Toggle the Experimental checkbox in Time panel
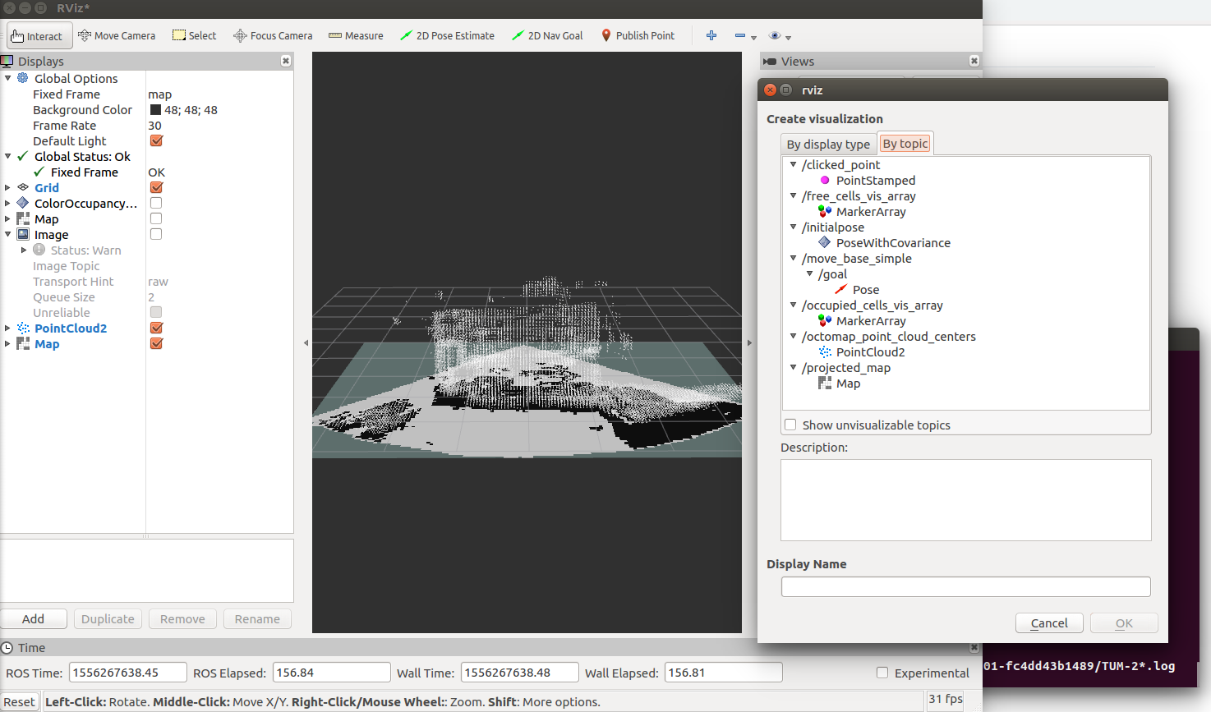The height and width of the screenshot is (712, 1211). pyautogui.click(x=882, y=673)
